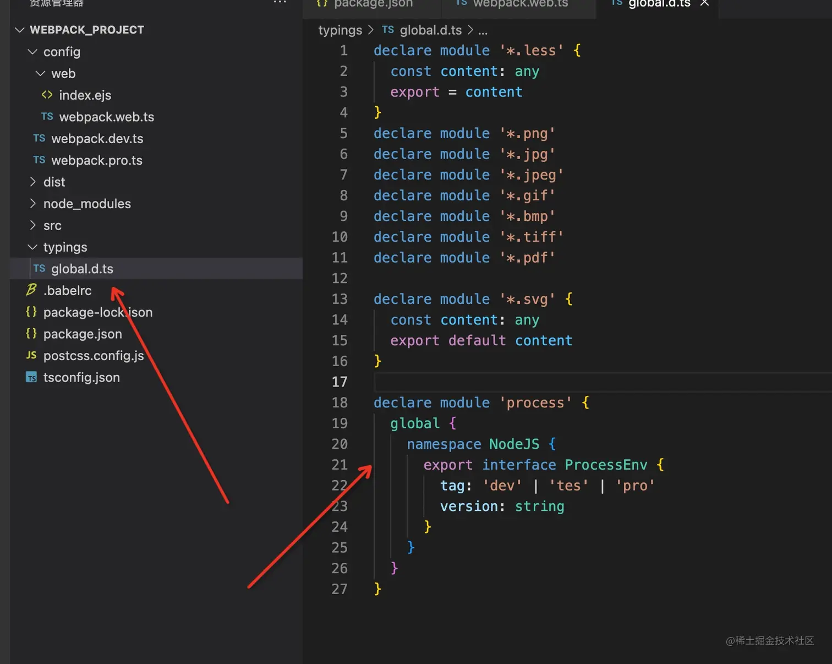Viewport: 832px width, 664px height.
Task: Open .babelrc in the file tree
Action: point(68,291)
